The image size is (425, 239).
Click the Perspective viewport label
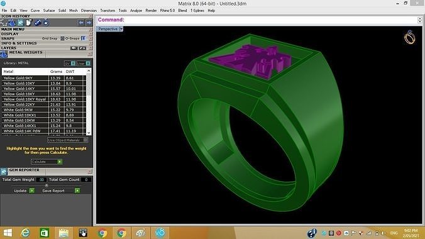click(108, 29)
